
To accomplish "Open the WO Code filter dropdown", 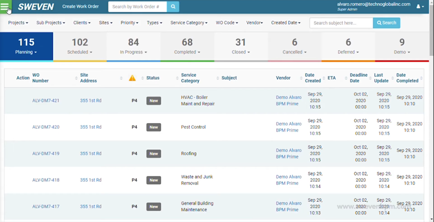I will pyautogui.click(x=227, y=23).
